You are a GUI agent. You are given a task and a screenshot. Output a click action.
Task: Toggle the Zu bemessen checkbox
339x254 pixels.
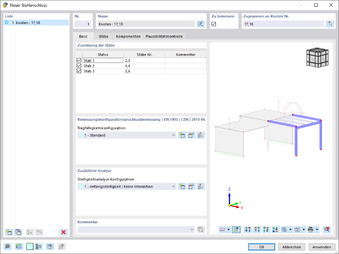coord(214,24)
